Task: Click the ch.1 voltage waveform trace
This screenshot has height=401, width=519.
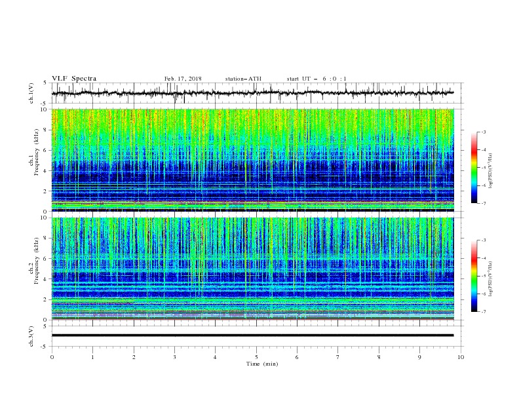Action: click(x=252, y=93)
